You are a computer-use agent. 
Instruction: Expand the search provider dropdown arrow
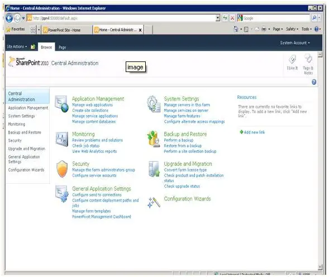coord(320,18)
